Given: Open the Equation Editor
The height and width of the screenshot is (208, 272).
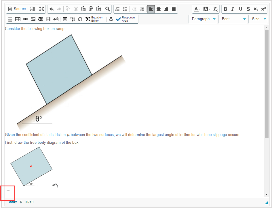Looking at the screenshot, I should pos(94,19).
